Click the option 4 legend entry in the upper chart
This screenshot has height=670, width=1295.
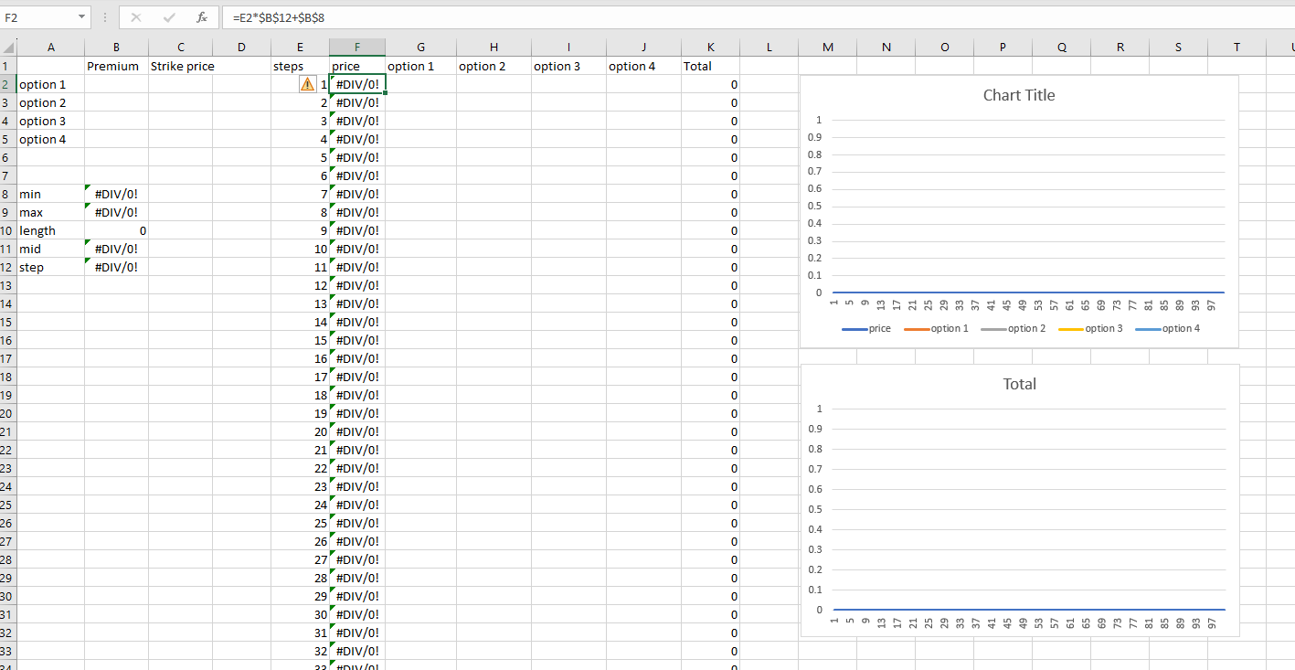click(x=1178, y=328)
